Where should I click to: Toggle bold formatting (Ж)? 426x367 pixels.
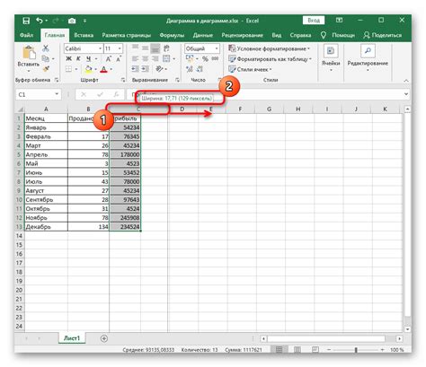coord(68,58)
